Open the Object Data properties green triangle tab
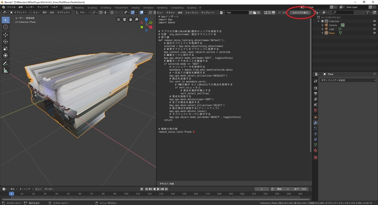378x205 pixels. click(315, 145)
